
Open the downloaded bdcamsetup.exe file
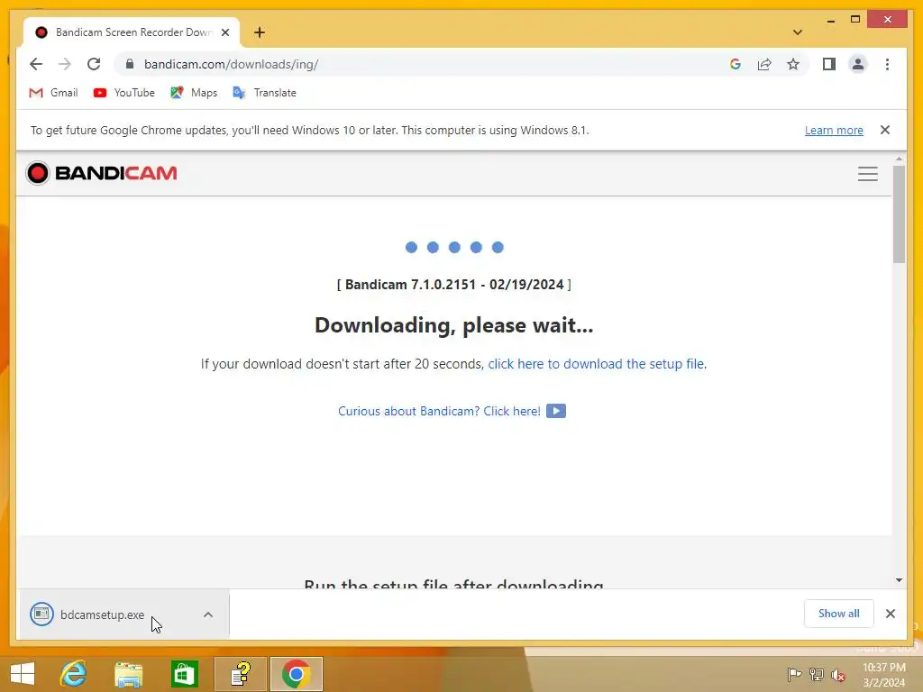pyautogui.click(x=102, y=615)
